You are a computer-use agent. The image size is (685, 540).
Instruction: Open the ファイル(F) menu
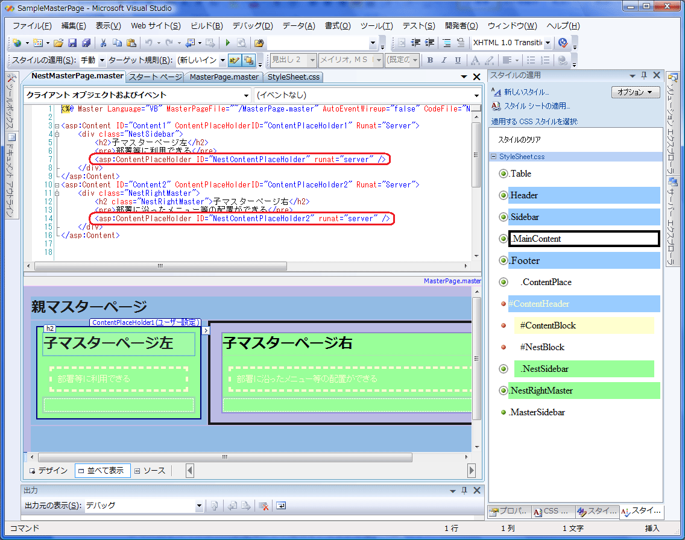click(32, 26)
